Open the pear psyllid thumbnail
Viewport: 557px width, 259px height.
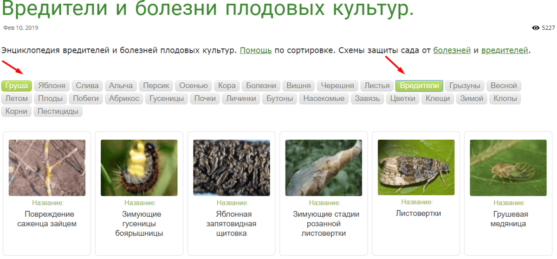pyautogui.click(x=508, y=168)
